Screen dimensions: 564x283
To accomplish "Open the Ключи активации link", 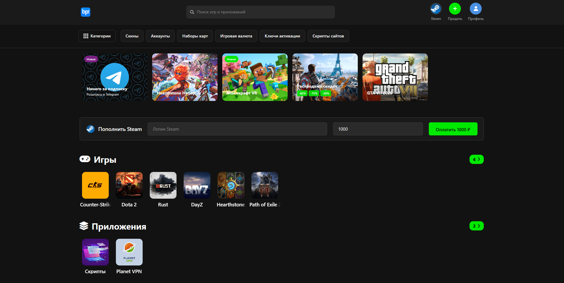I will coord(282,36).
